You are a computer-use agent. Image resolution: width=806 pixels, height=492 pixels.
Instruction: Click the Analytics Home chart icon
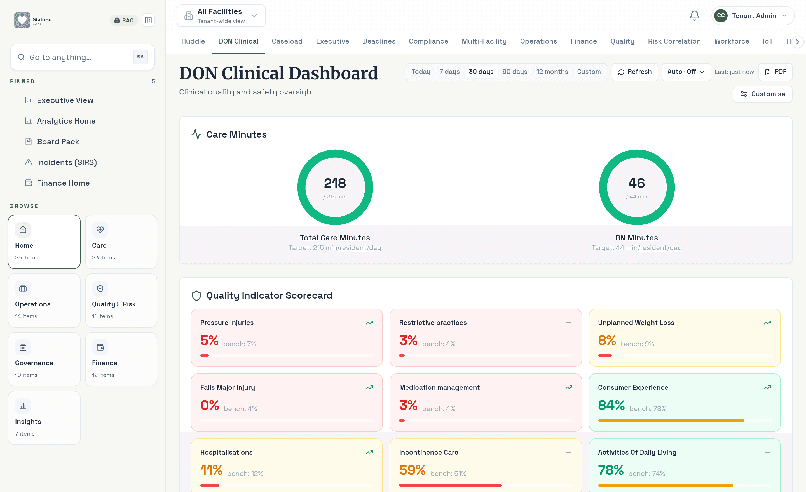point(29,120)
